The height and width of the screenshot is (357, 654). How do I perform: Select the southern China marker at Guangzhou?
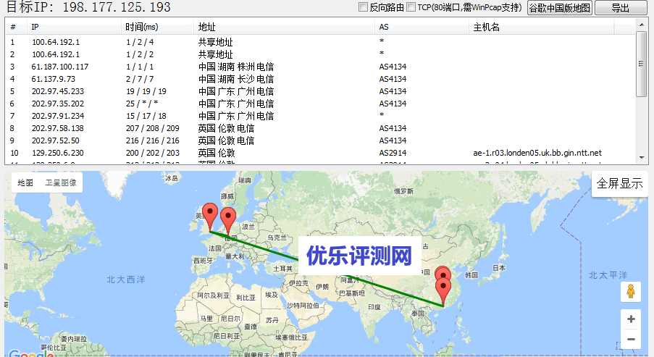tap(443, 291)
